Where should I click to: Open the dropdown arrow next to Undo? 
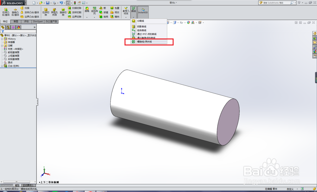pos(64,3)
